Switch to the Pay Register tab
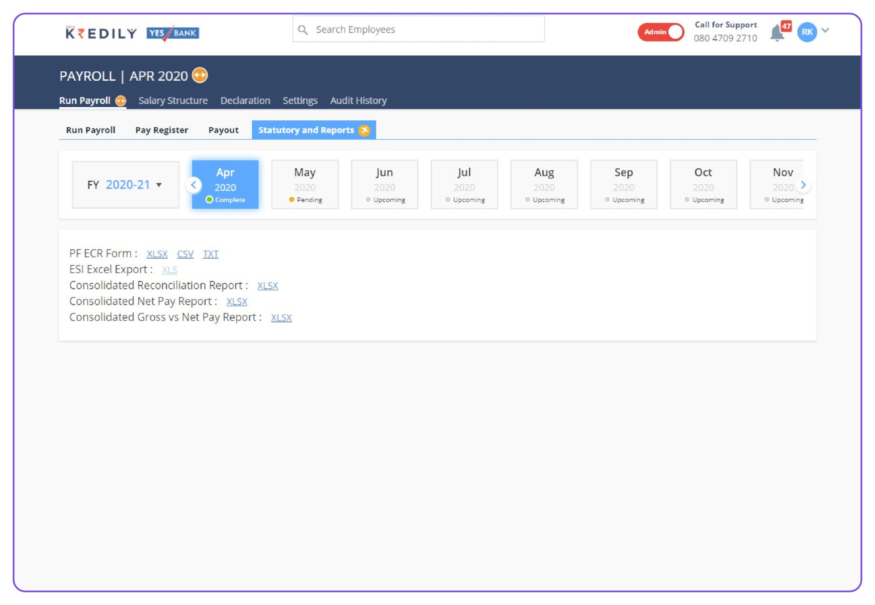875x605 pixels. 161,130
